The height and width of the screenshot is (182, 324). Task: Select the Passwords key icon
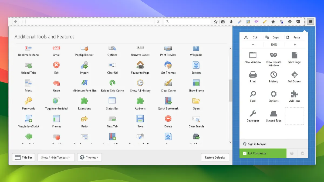pos(29,101)
